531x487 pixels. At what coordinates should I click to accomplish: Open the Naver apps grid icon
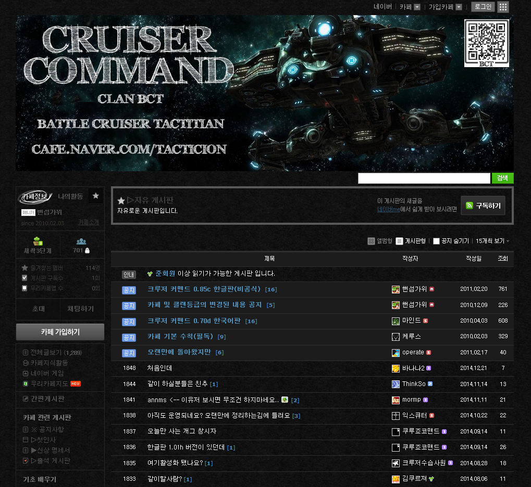[x=503, y=7]
